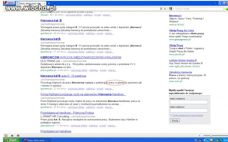
Task: Open the closed tabs arrow in tab bar
Action: (215, 3)
